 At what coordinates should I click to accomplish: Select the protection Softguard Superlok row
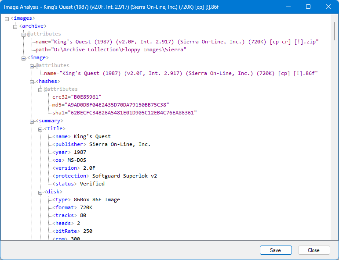point(105,176)
